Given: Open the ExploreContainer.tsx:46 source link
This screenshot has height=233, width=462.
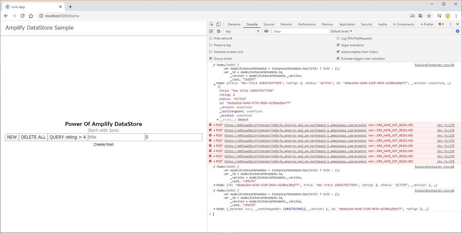Looking at the screenshot, I should tap(434, 65).
